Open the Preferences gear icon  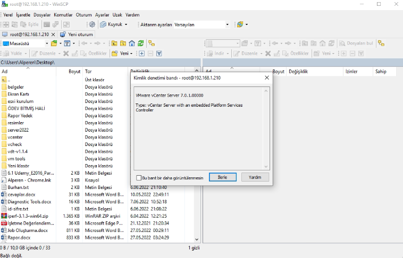coord(92,24)
